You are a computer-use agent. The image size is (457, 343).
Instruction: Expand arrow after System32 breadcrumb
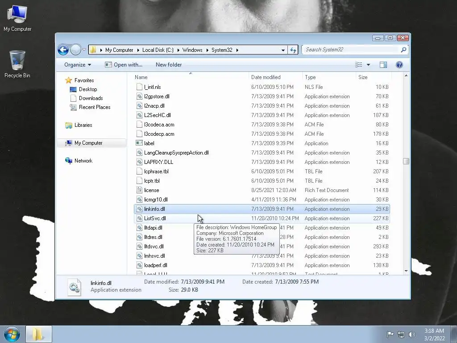(x=237, y=50)
